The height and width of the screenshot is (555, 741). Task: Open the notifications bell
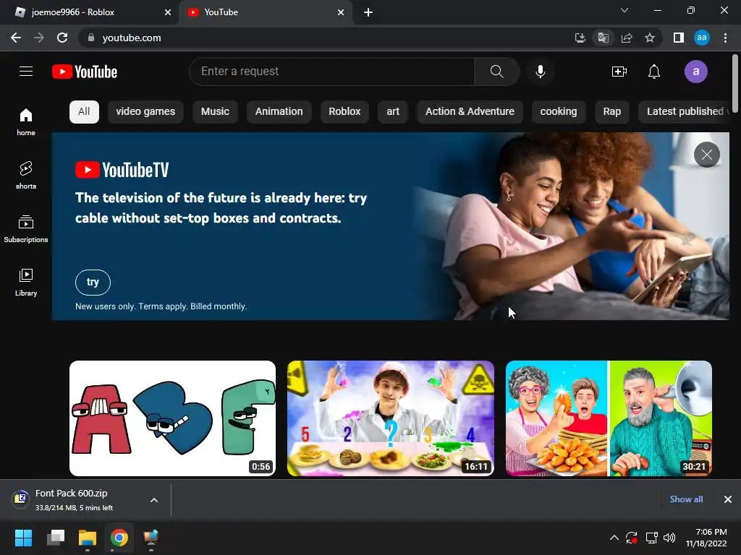pos(654,72)
